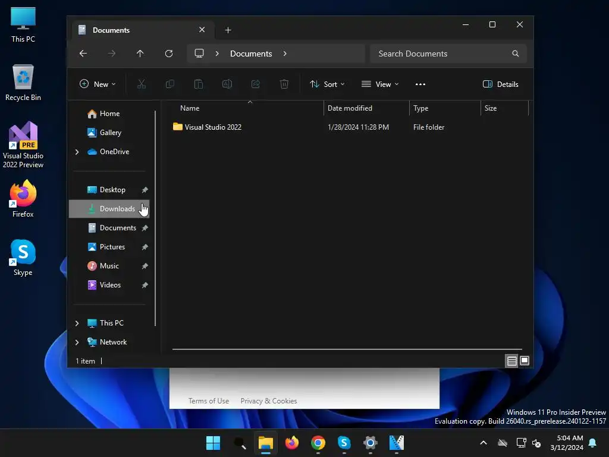Click the file list horizontal scrollbar
This screenshot has height=457, width=609.
coord(347,349)
